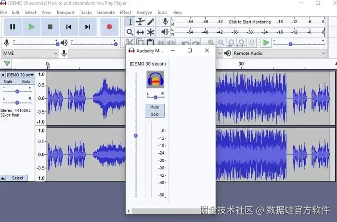Click the timeline pinned play head icon
The height and width of the screenshot is (222, 337).
(x=7, y=63)
